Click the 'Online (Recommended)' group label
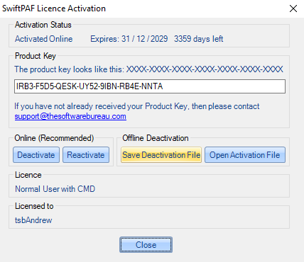Image resolution: width=304 pixels, height=262 pixels. [x=54, y=138]
